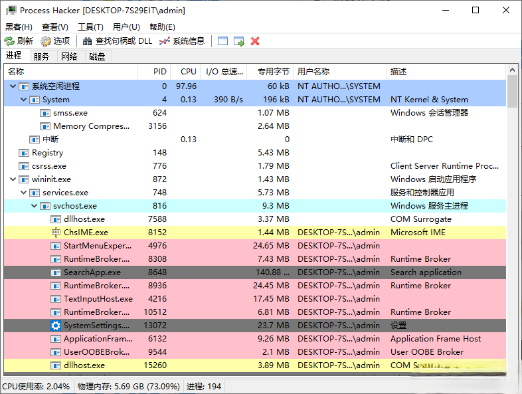Click the Microsoft IME description cell
Image resolution: width=522 pixels, height=394 pixels.
418,233
